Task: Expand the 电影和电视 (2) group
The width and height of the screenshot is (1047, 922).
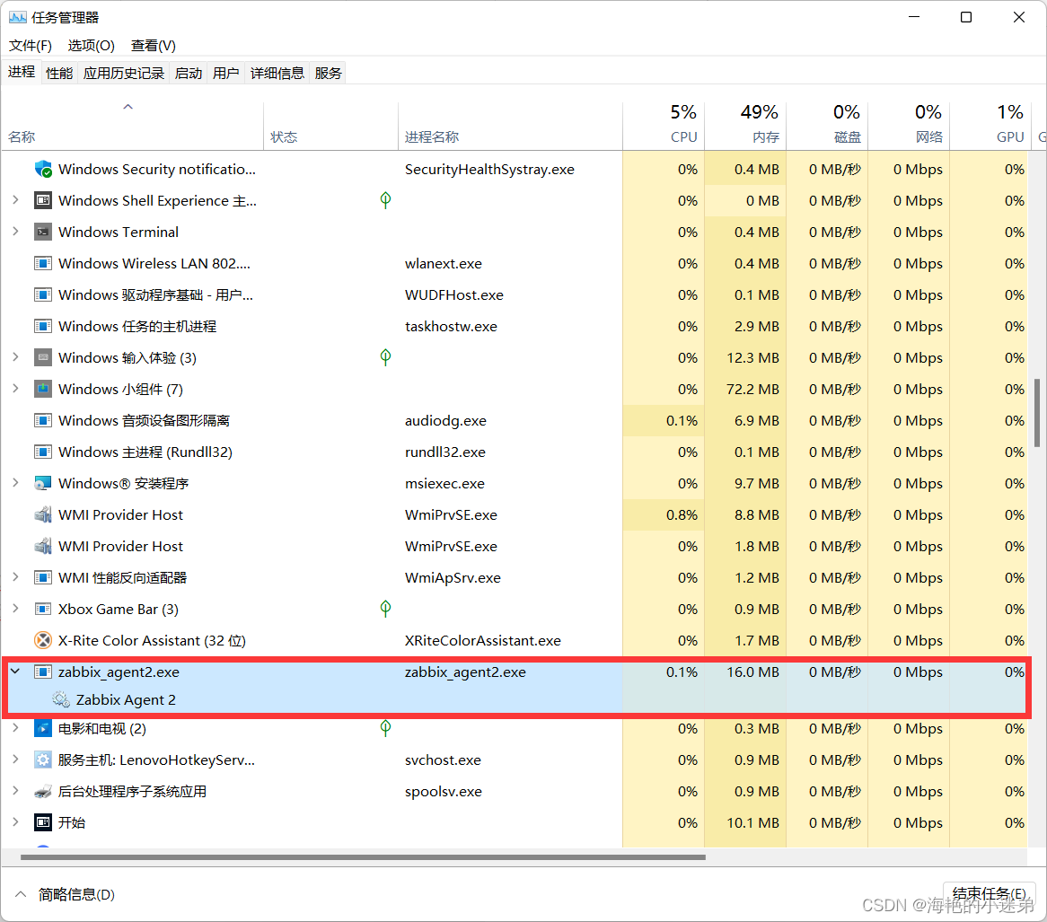Action: point(15,727)
